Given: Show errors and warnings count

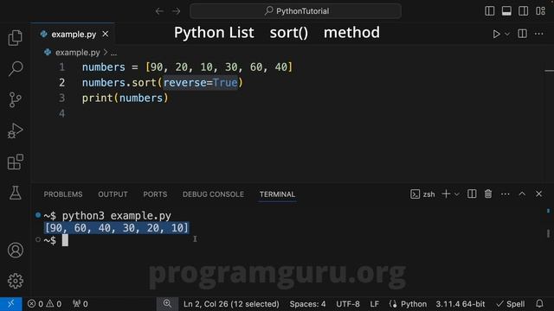Looking at the screenshot, I should [x=44, y=304].
